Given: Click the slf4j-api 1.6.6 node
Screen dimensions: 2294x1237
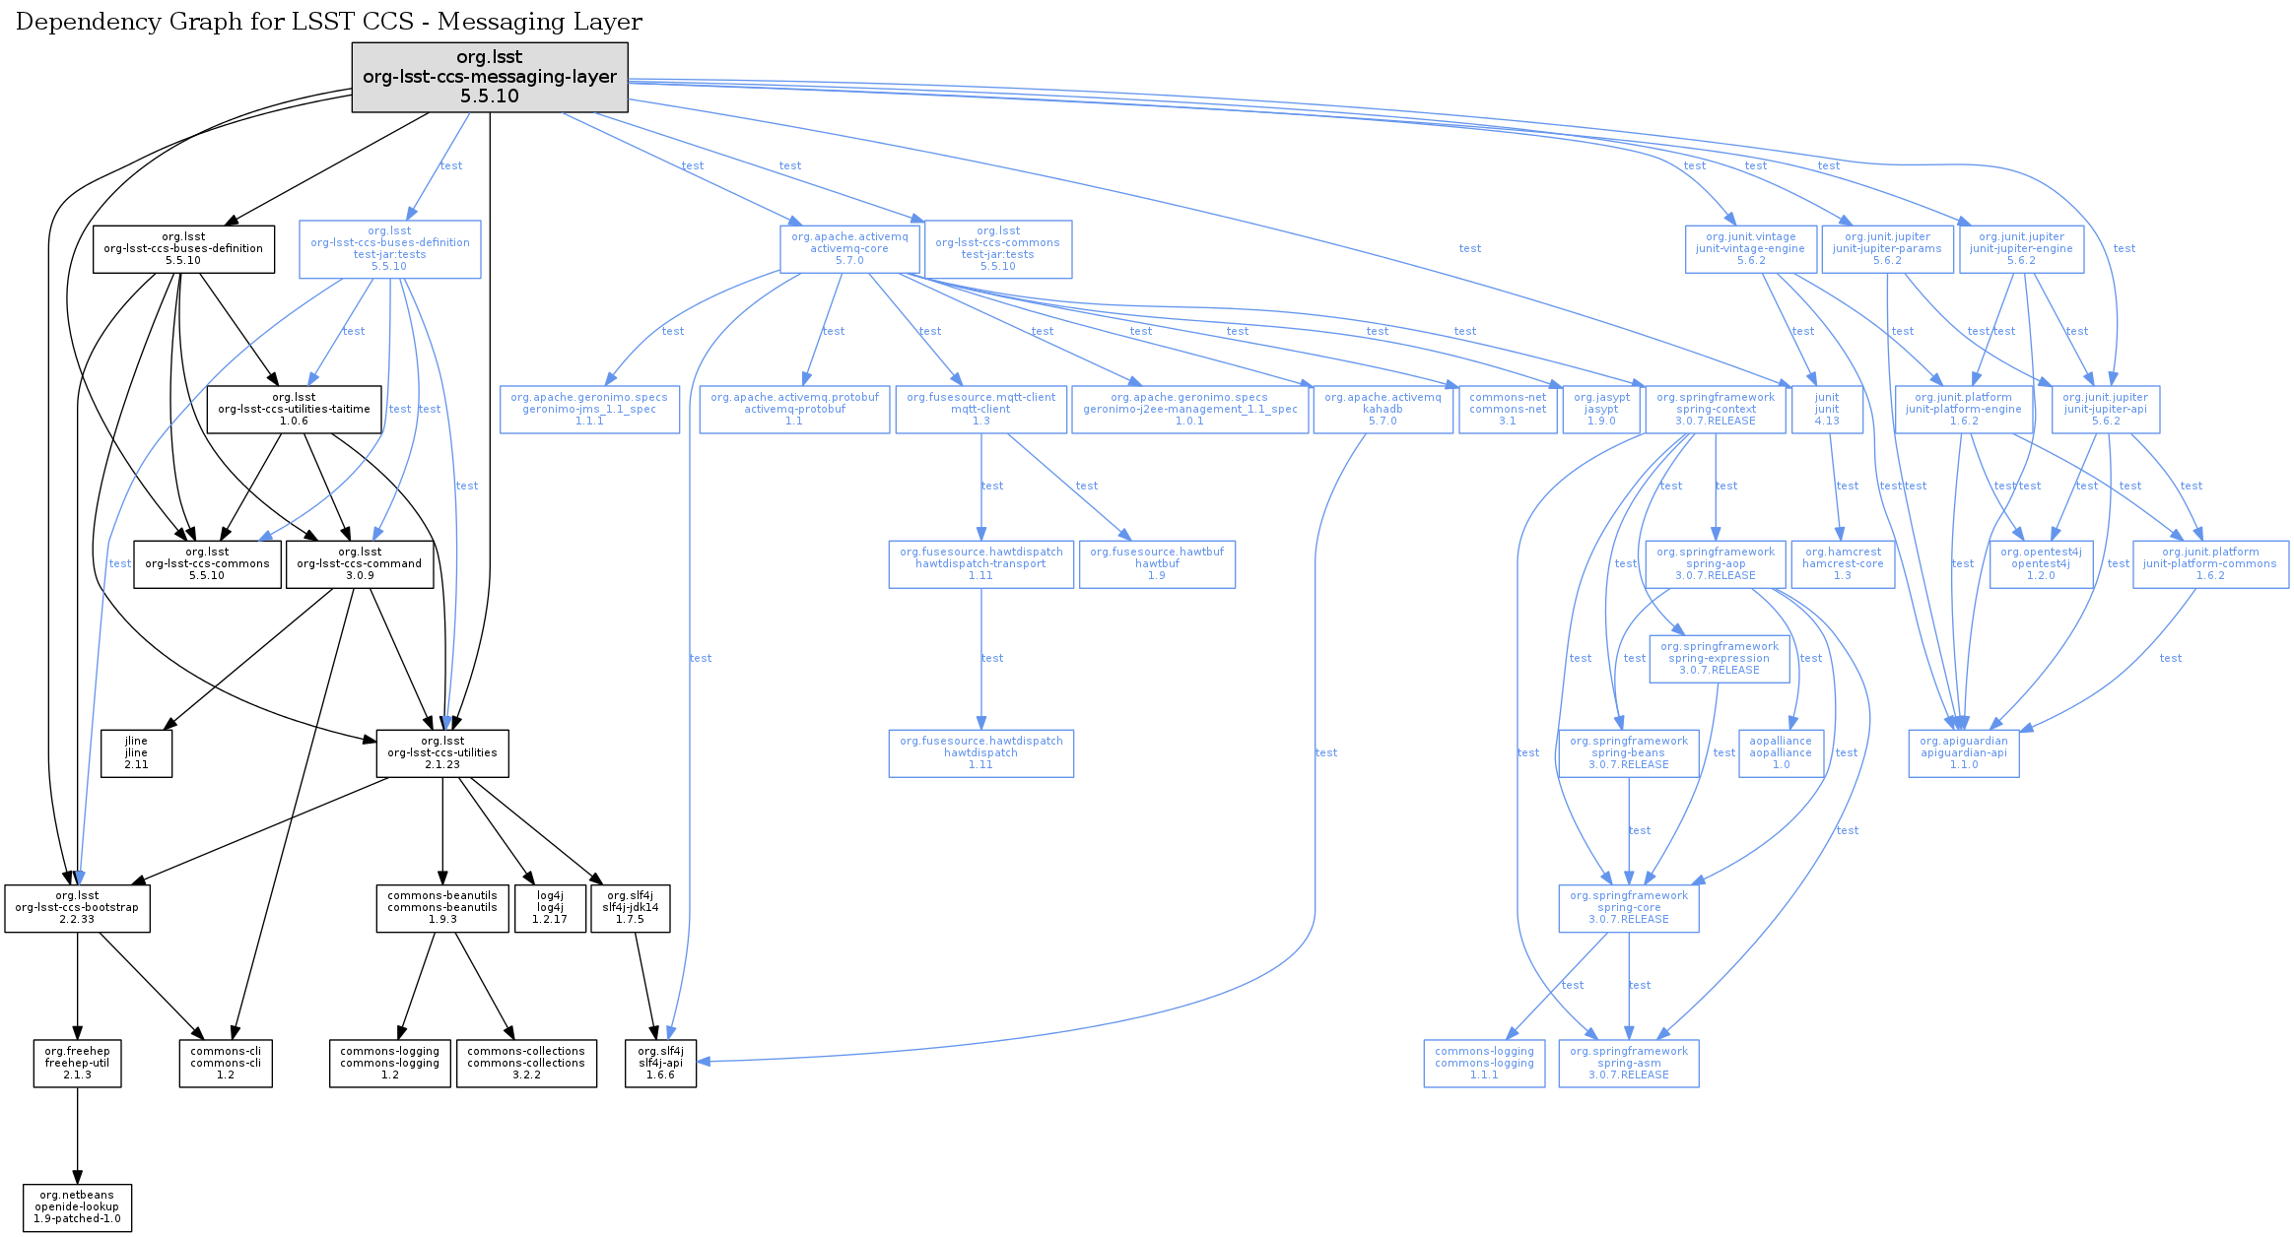Looking at the screenshot, I should [x=660, y=1064].
